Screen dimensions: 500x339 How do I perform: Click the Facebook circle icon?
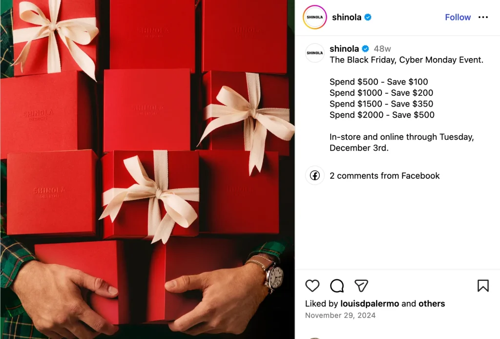coord(315,175)
